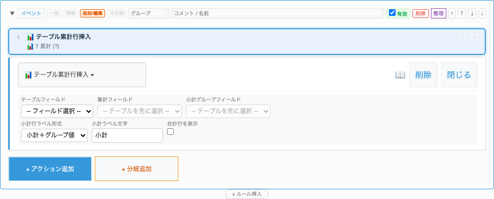Click the + アクション追加 button

(50, 169)
